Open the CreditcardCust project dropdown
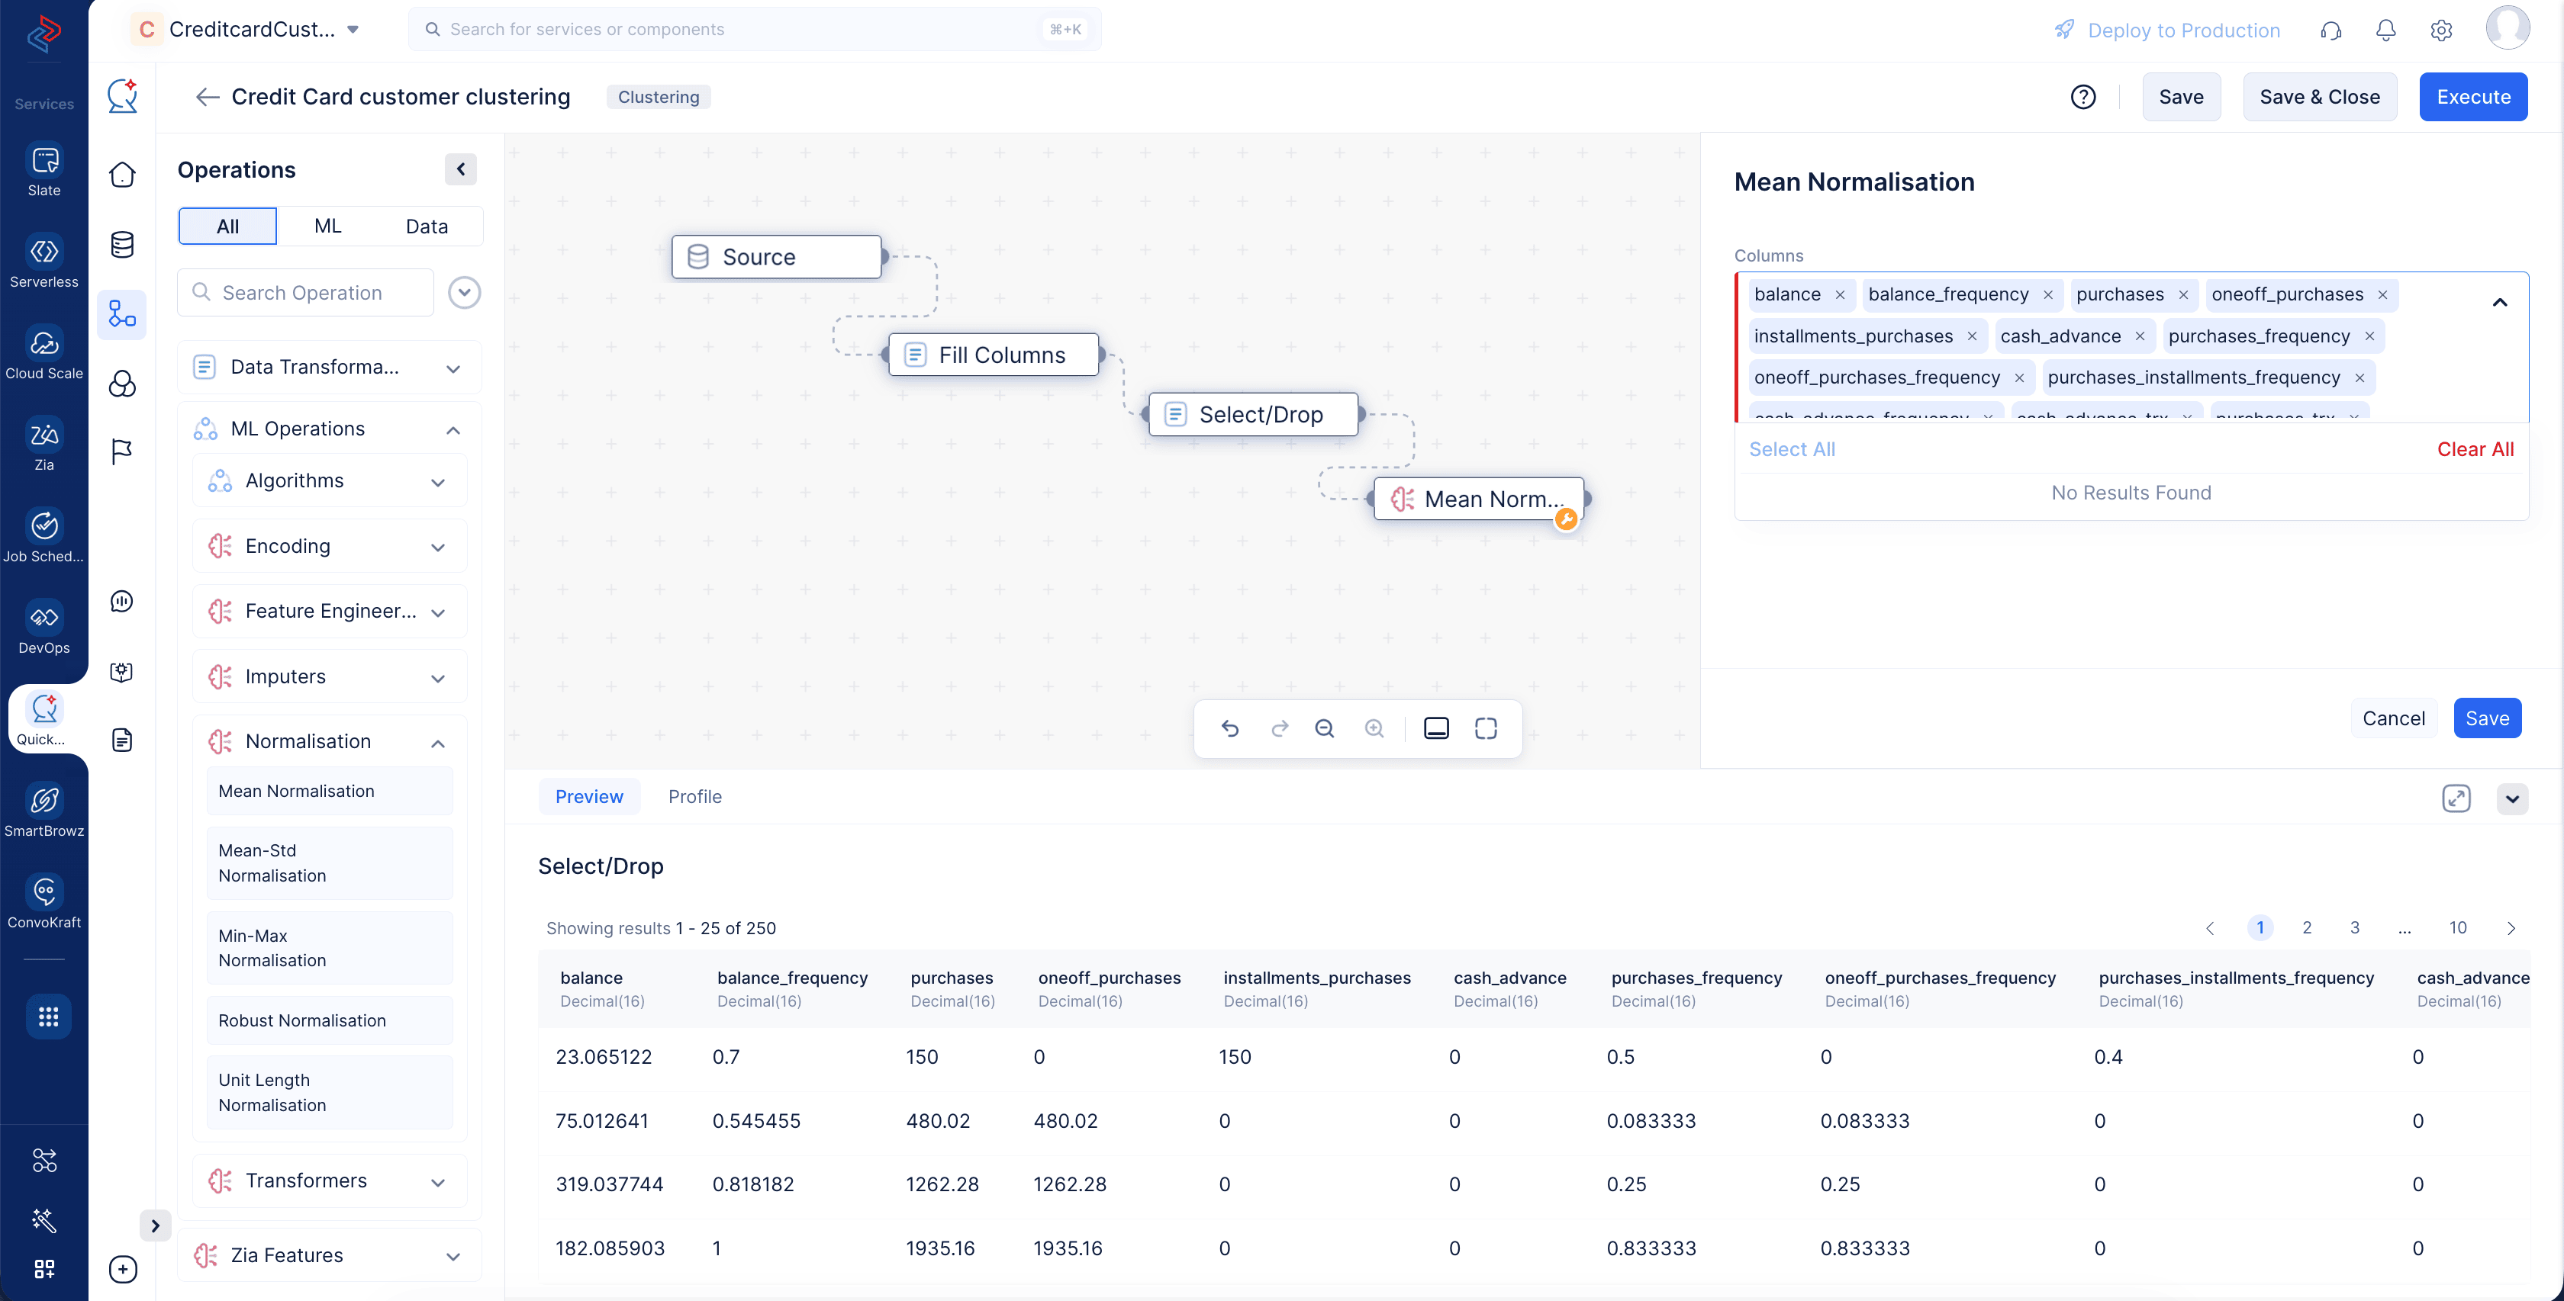 [353, 29]
